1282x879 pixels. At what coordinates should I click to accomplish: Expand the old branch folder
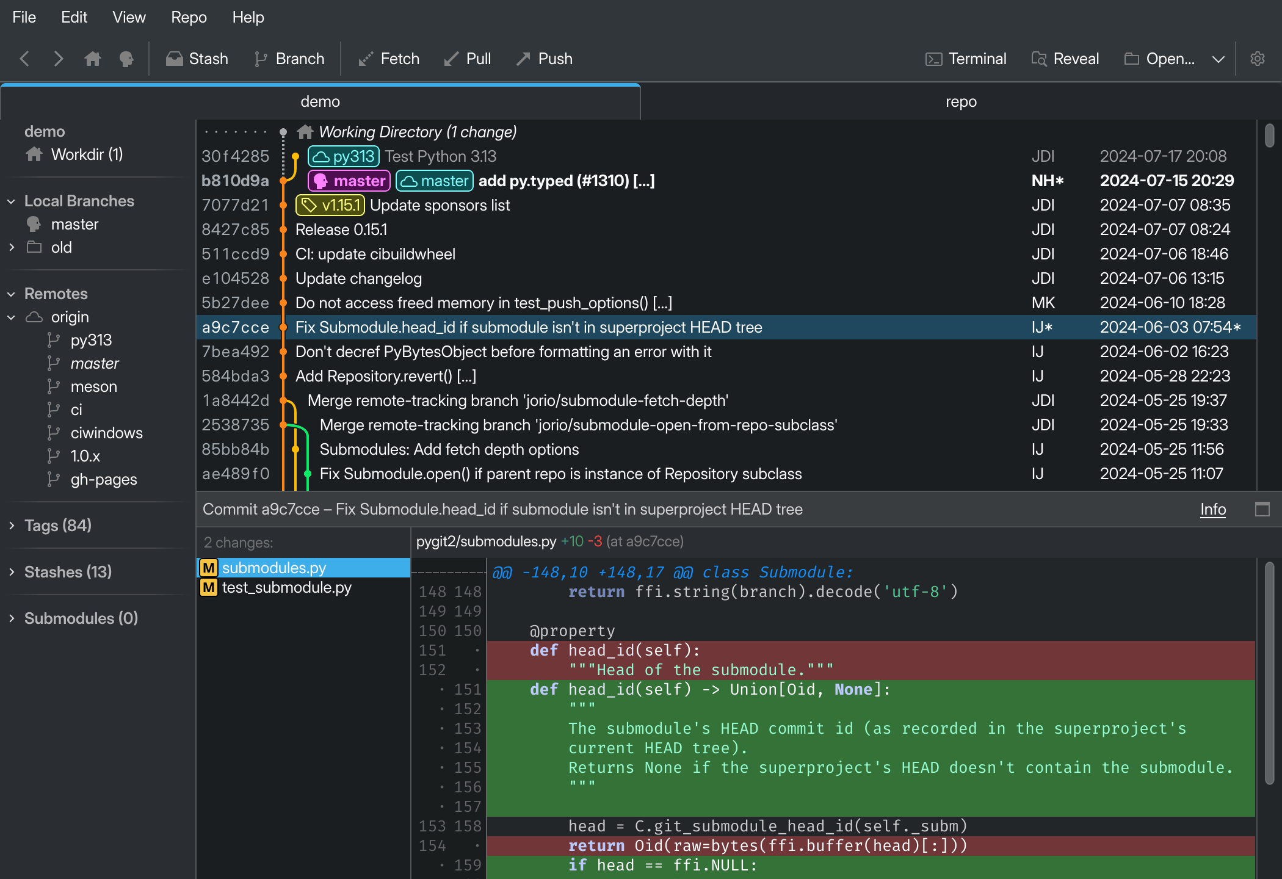(11, 248)
